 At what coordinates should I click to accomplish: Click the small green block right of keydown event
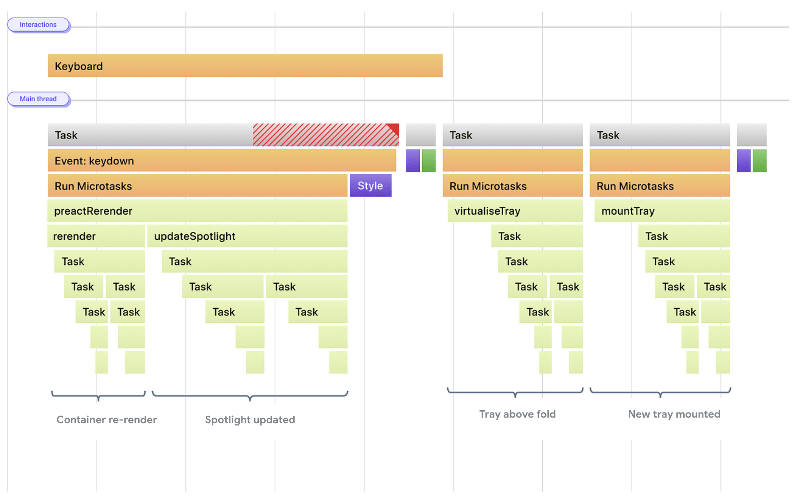tap(429, 161)
